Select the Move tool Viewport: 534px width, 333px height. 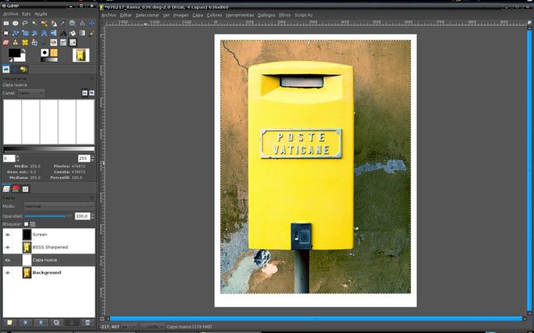pyautogui.click(x=92, y=24)
